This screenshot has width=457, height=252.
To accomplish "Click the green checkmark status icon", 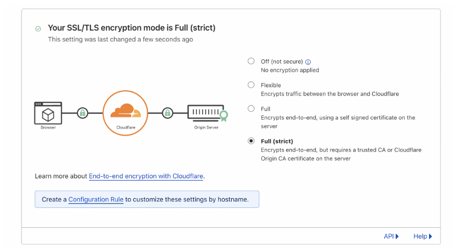I will tap(38, 28).
